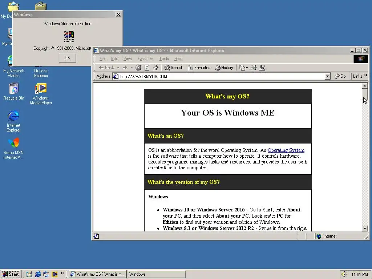Switch to the Windows taskbar button
This screenshot has width=372, height=279.
(157, 274)
